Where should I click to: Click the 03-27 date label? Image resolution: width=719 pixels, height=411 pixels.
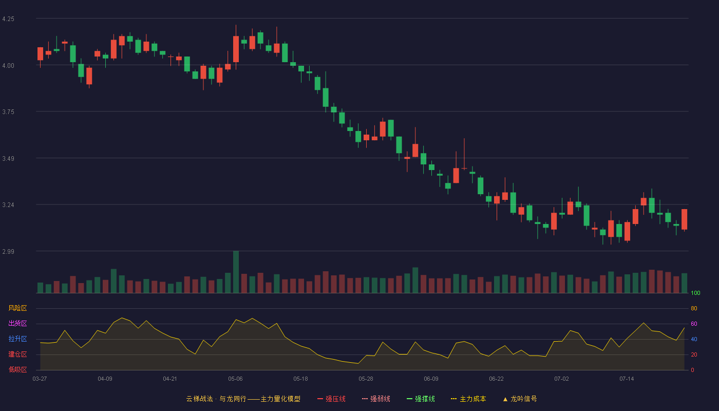click(x=40, y=379)
